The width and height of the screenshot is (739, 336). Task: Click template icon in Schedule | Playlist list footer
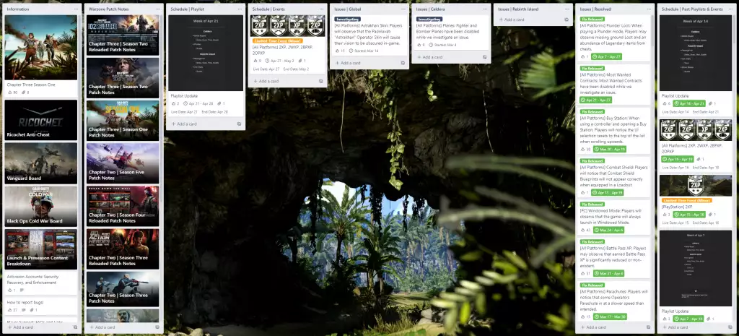coord(238,124)
